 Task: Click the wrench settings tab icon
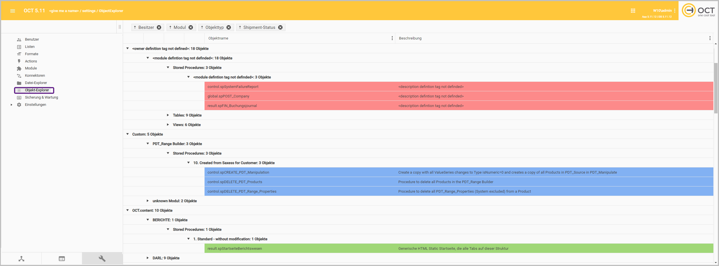pyautogui.click(x=102, y=258)
